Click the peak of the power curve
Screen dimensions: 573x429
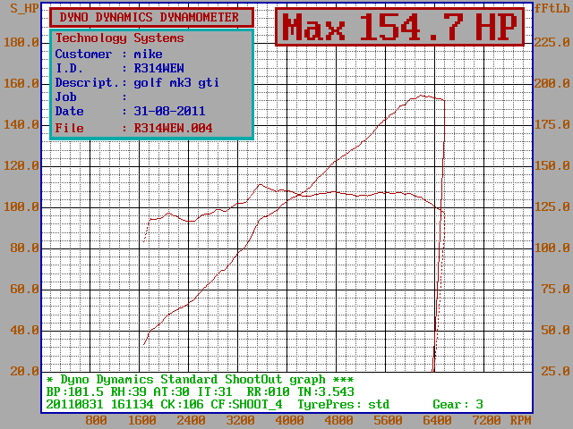click(x=423, y=96)
